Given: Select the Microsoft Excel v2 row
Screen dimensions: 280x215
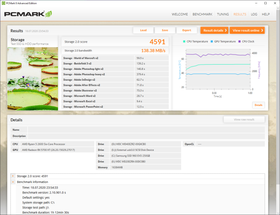Looking at the screenshot, I should pos(115,101).
